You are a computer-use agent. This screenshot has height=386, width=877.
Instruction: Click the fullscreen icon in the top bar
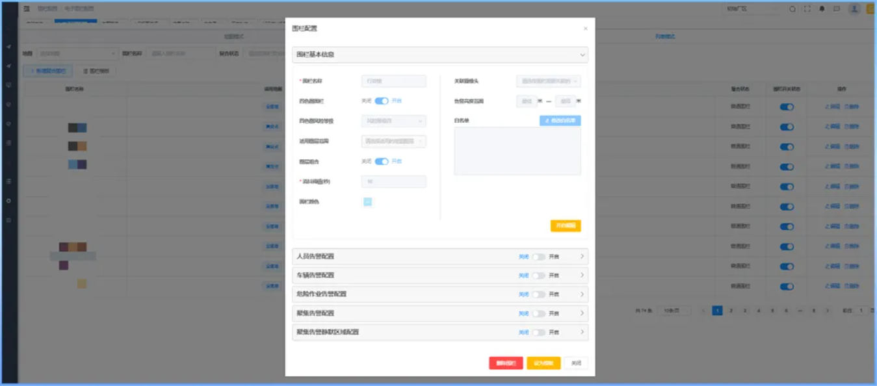point(807,9)
